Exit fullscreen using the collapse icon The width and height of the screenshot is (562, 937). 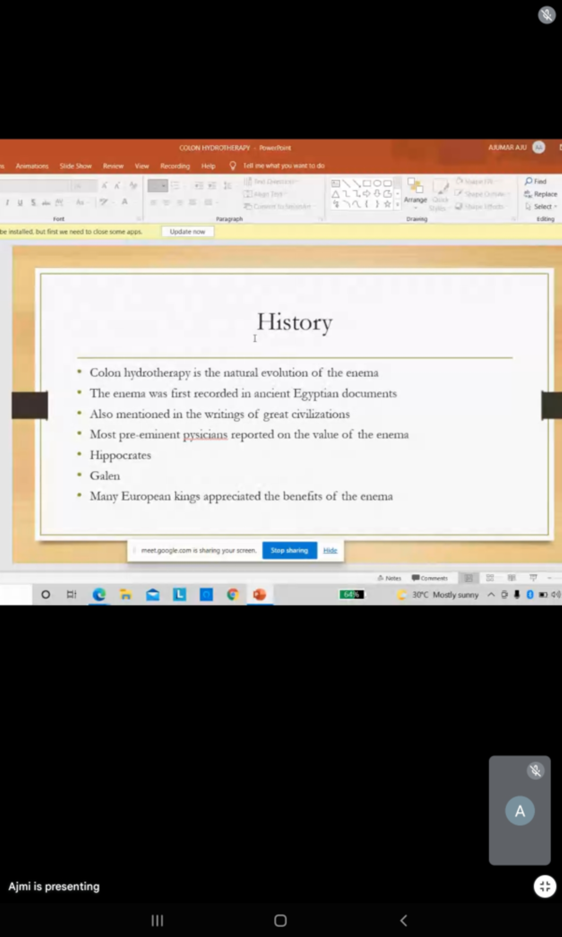coord(545,886)
